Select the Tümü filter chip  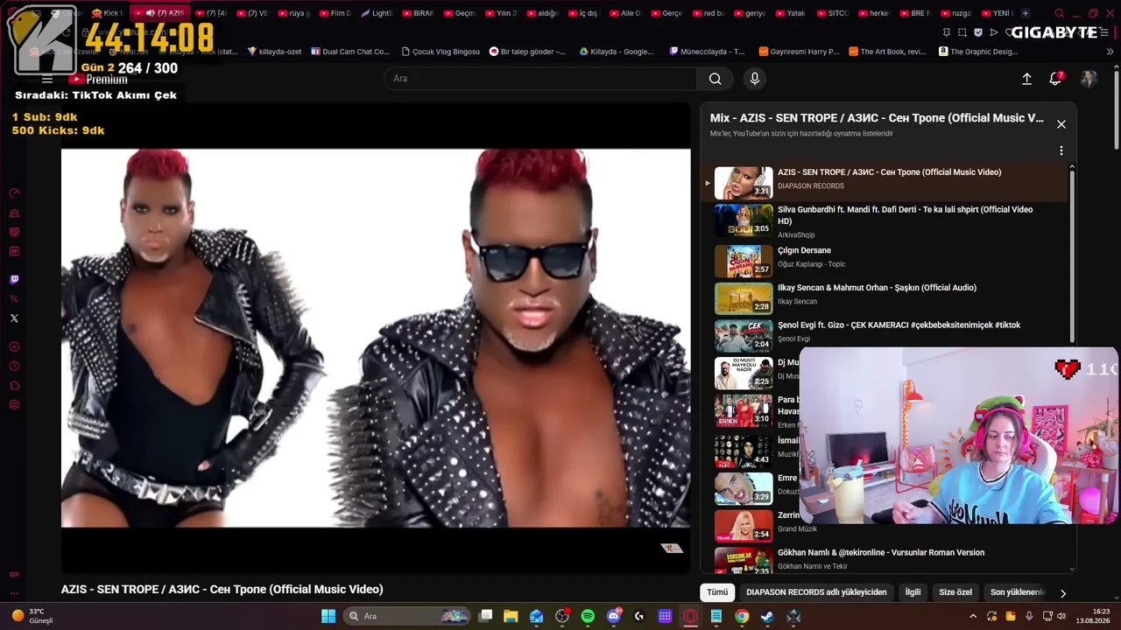pos(717,592)
